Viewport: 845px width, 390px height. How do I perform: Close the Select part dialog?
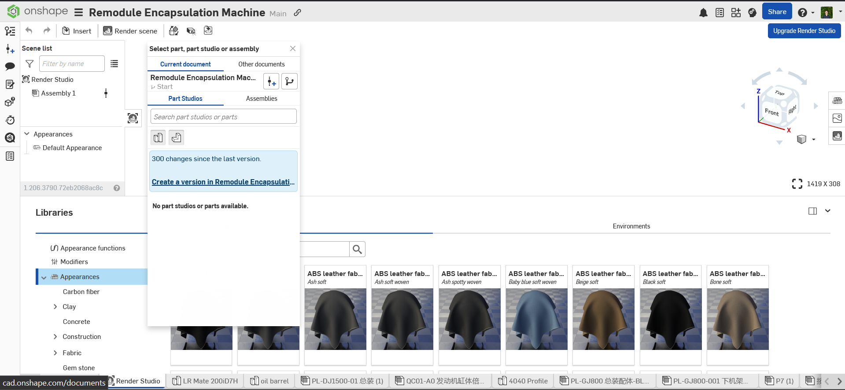293,48
